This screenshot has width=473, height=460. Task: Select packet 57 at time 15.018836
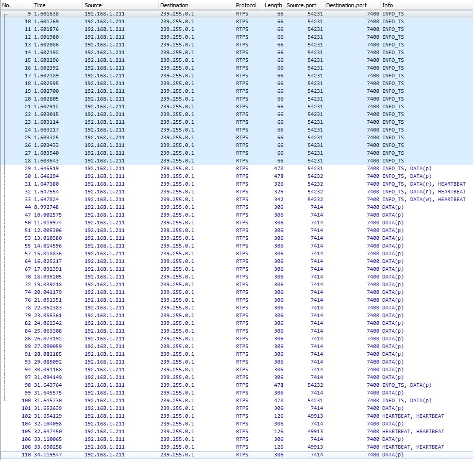236,254
